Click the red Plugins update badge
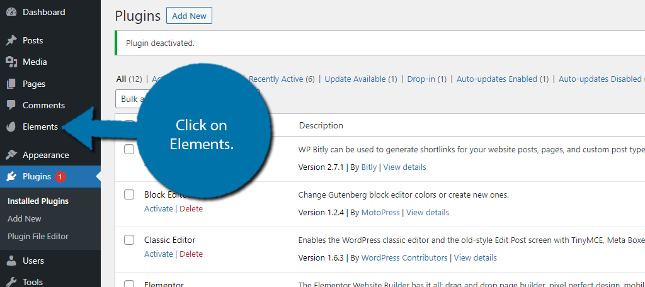645x287 pixels. point(60,177)
